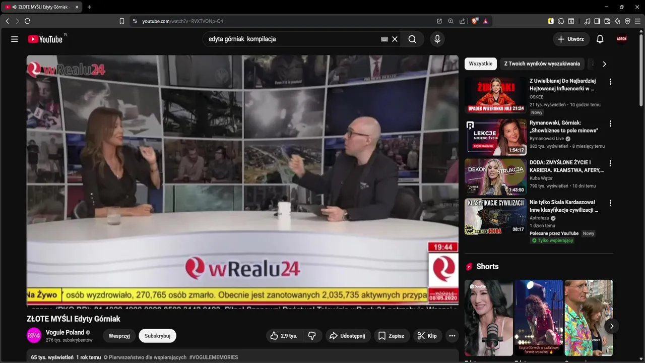Create a clip with Klip button
Viewport: 645px width, 363px height.
click(427, 336)
